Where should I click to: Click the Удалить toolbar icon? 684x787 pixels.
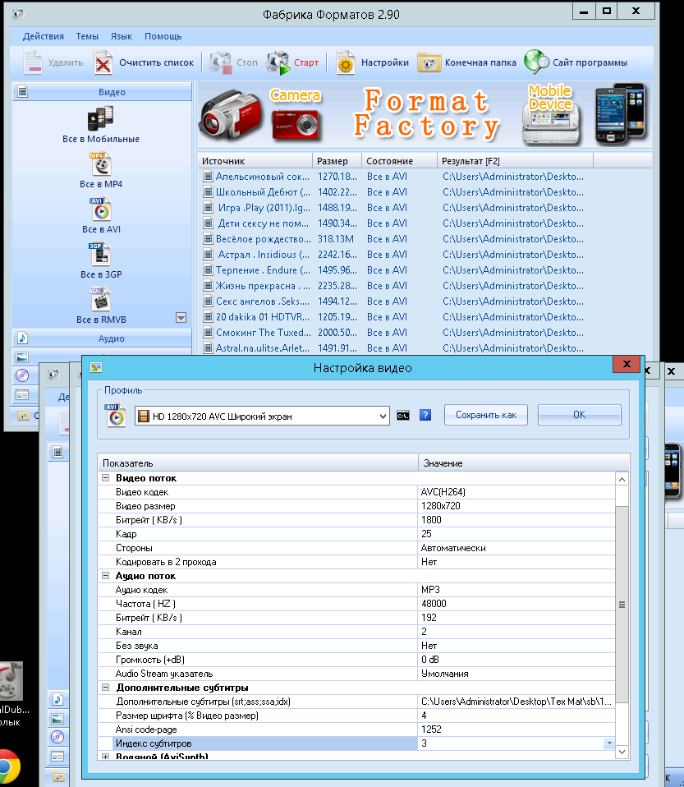pos(33,62)
